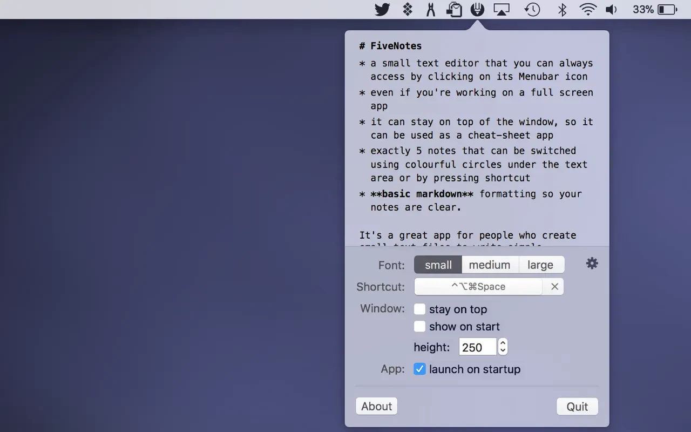Open the Twitter menu bar icon
Viewport: 691px width, 432px height.
pyautogui.click(x=382, y=9)
